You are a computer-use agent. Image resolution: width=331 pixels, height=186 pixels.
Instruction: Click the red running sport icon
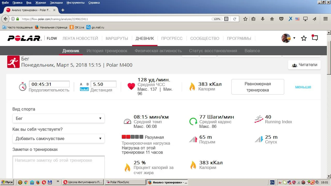click(13, 62)
